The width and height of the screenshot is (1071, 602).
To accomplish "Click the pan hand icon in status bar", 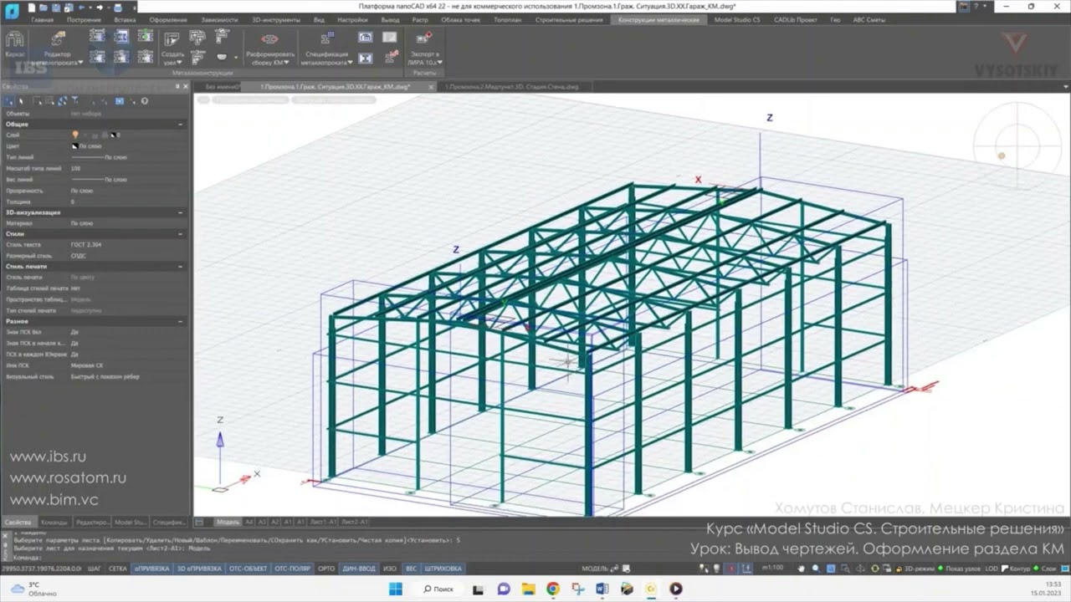I will point(801,569).
